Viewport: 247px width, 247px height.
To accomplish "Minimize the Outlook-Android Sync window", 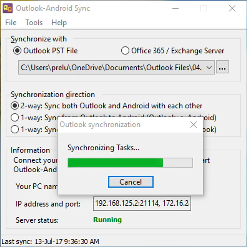I will pyautogui.click(x=175, y=8).
